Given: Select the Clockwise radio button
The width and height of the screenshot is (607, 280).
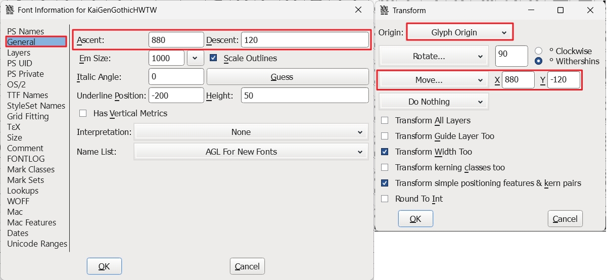Looking at the screenshot, I should pos(538,51).
